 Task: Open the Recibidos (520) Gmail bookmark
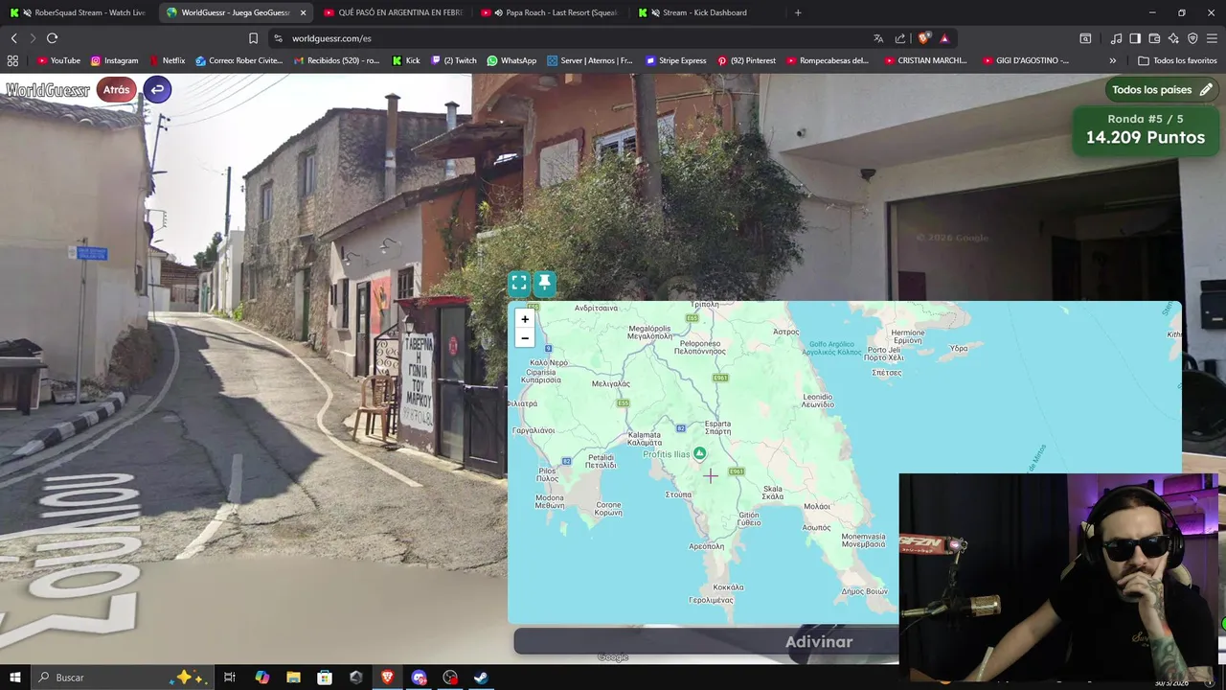(336, 60)
